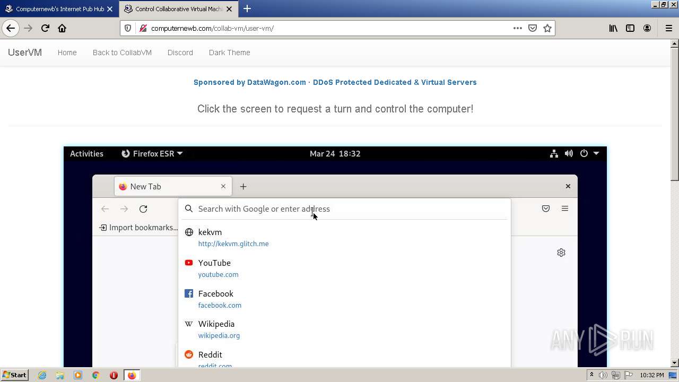Click the VM search or address field
Image resolution: width=679 pixels, height=382 pixels.
tap(344, 209)
